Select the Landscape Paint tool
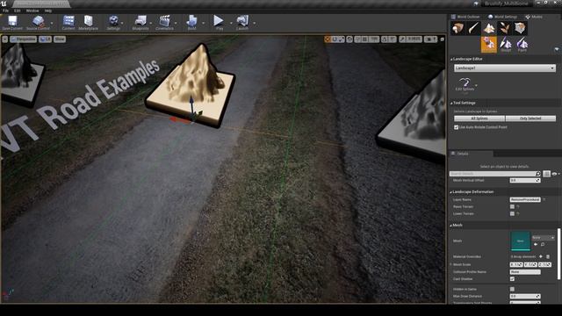The width and height of the screenshot is (562, 316). [522, 44]
